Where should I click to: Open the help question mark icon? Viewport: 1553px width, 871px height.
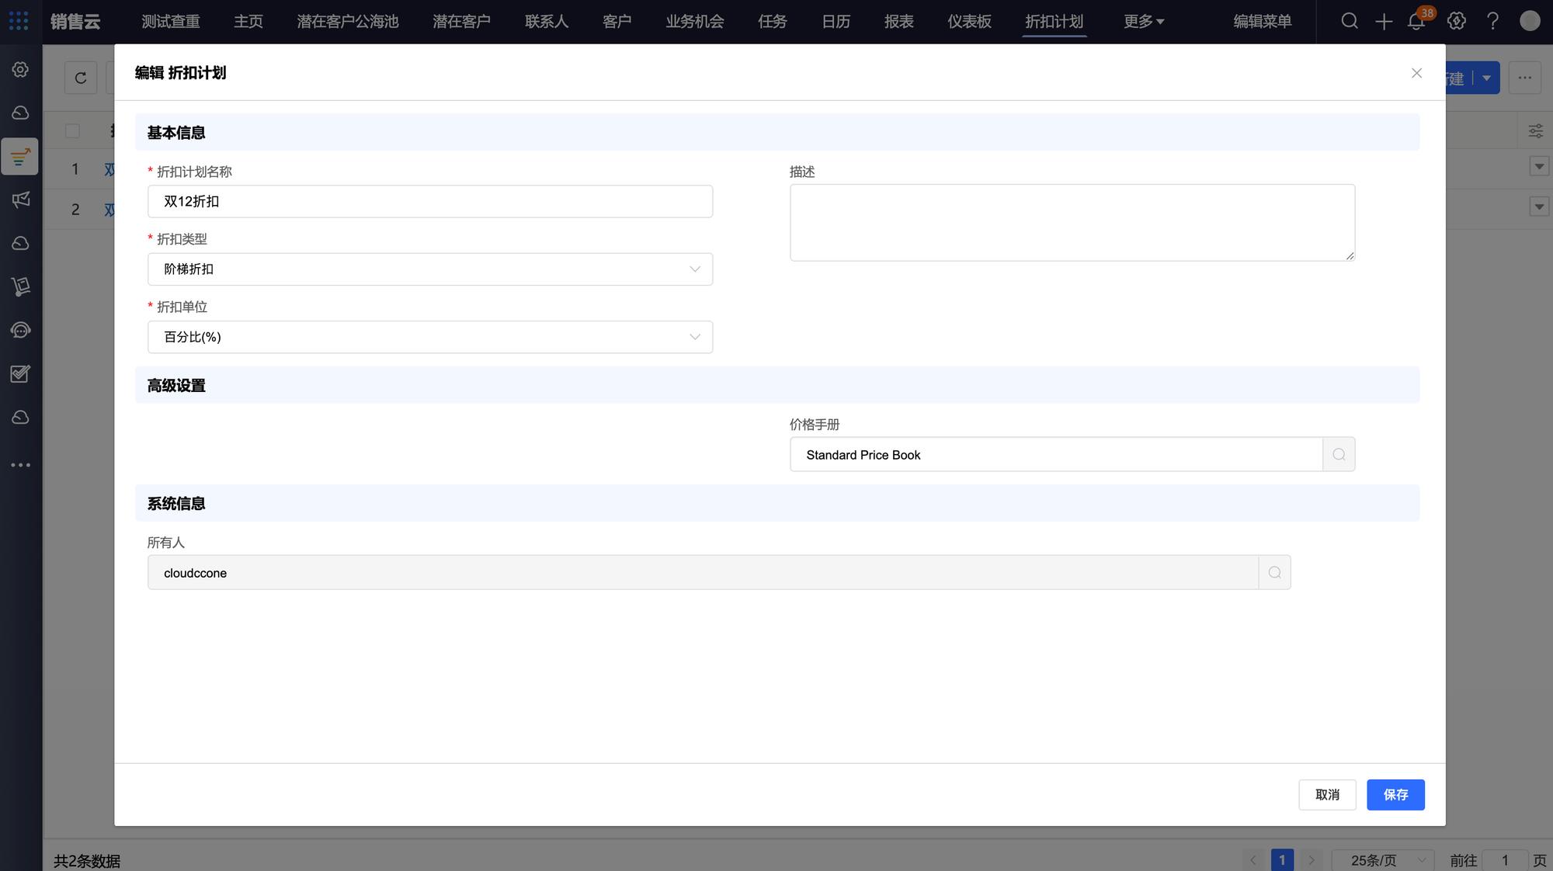point(1492,21)
